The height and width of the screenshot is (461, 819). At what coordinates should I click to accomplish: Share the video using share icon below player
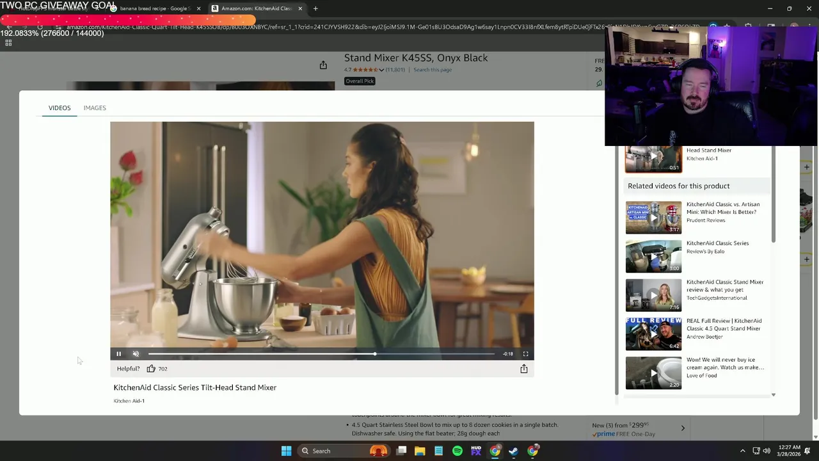tap(523, 368)
